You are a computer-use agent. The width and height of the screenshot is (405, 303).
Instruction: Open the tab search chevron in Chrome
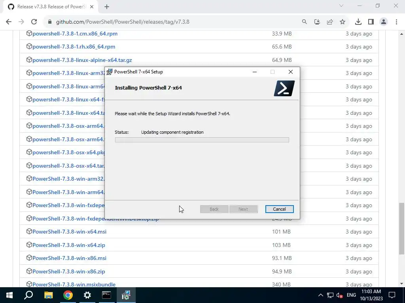[x=341, y=6]
